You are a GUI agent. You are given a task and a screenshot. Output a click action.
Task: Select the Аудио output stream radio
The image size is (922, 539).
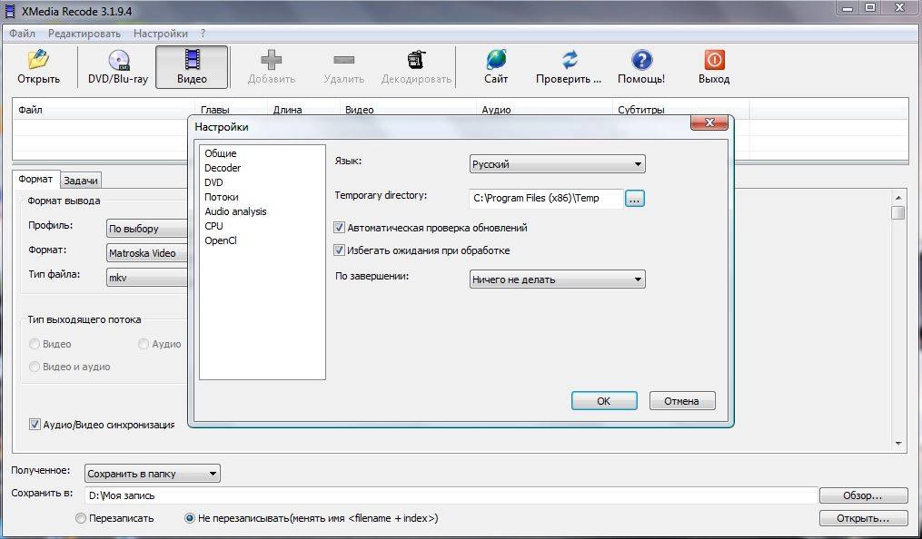click(144, 344)
